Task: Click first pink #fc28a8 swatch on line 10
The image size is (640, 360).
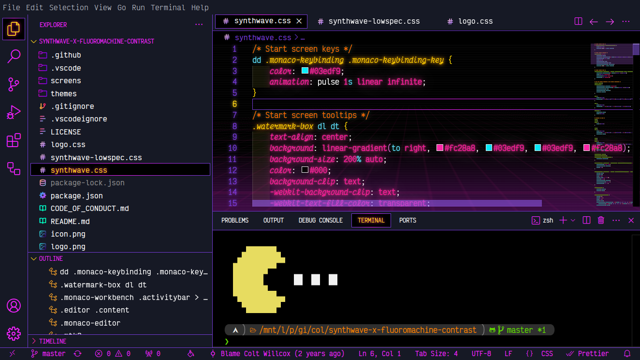Action: 440,148
